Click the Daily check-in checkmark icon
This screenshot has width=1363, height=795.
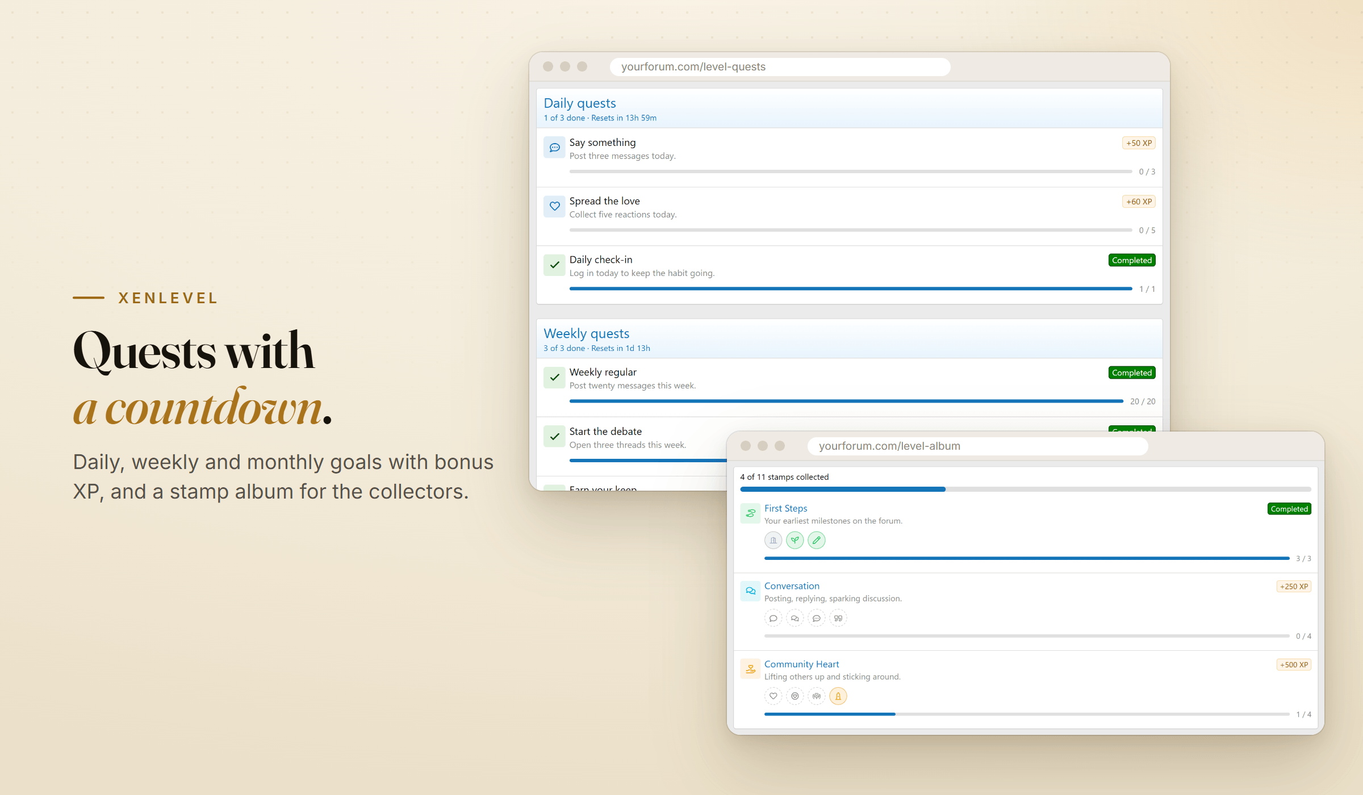click(554, 265)
